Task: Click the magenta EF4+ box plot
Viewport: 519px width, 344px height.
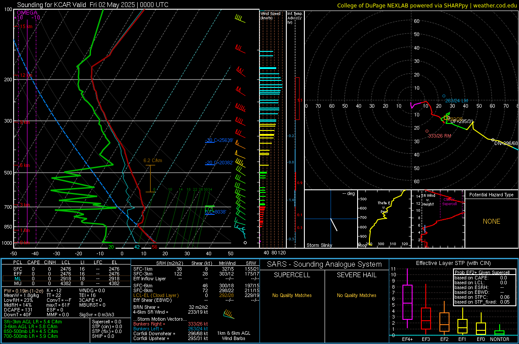Action: 407,298
